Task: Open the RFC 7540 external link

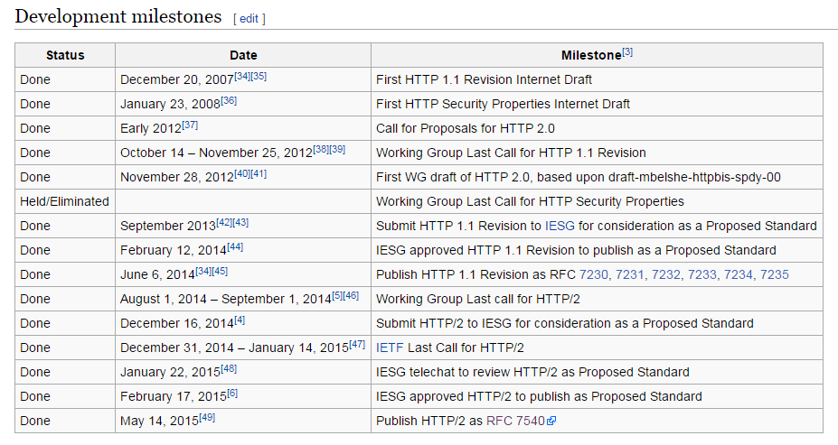Action: coord(516,421)
